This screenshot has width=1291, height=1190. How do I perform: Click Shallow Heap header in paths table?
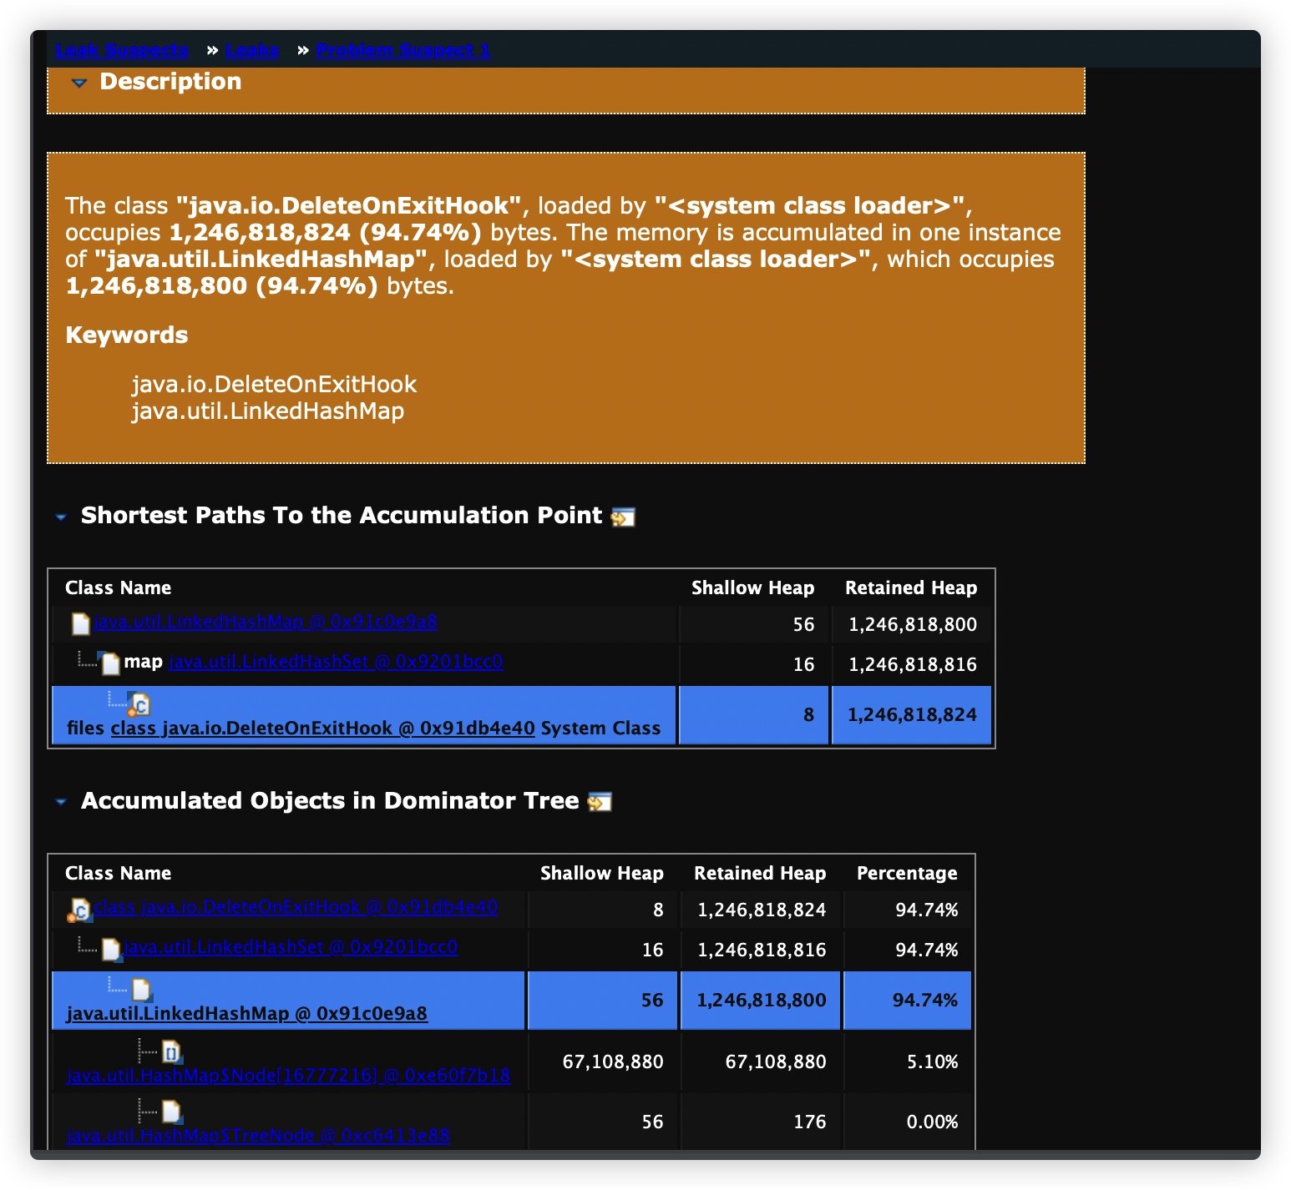coord(752,587)
